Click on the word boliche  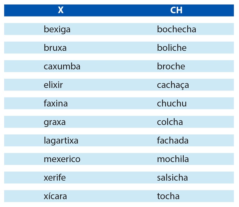point(172,48)
